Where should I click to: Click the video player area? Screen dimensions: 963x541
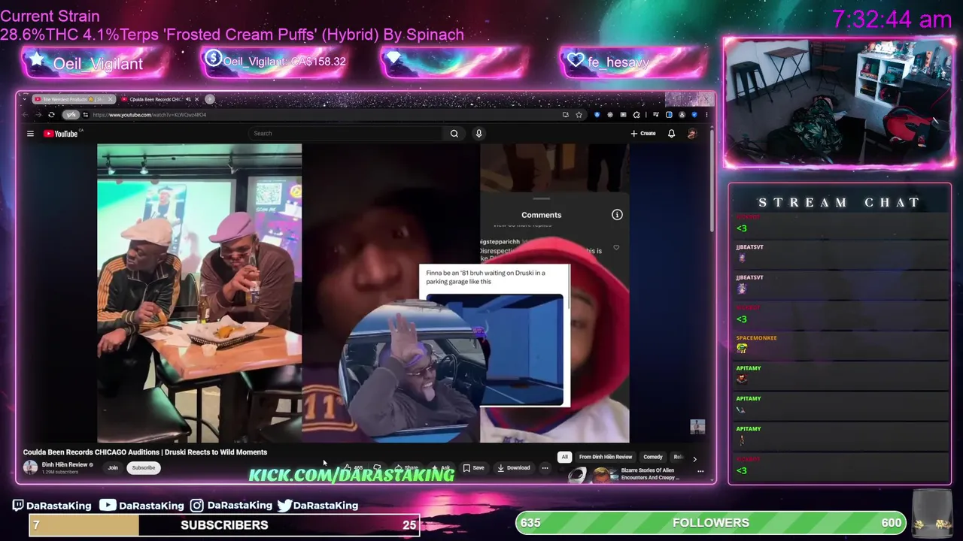coord(363,293)
